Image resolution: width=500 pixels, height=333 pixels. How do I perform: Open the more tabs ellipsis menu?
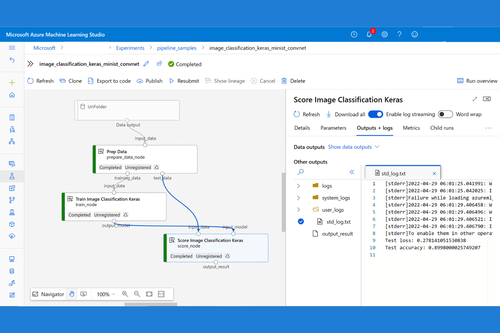[x=488, y=128]
